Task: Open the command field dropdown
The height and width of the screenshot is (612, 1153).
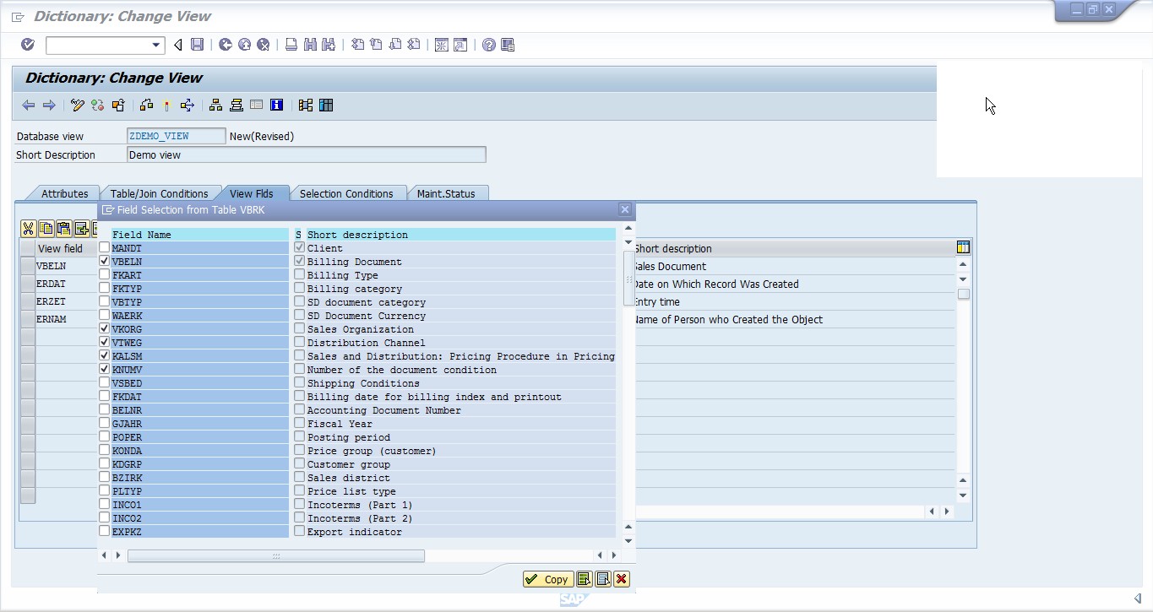Action: pos(155,44)
